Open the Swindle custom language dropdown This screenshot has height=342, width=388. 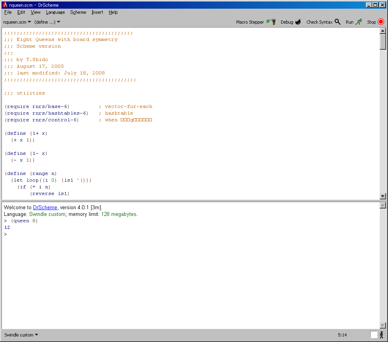(x=21, y=335)
